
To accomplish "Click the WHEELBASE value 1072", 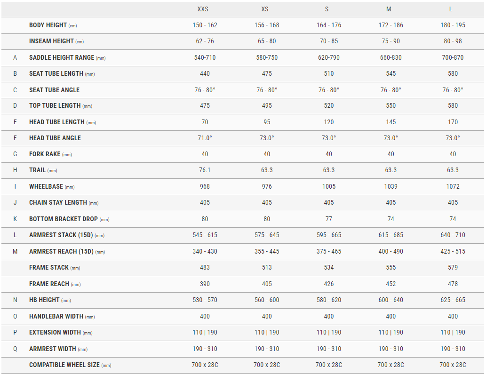I will pos(453,187).
